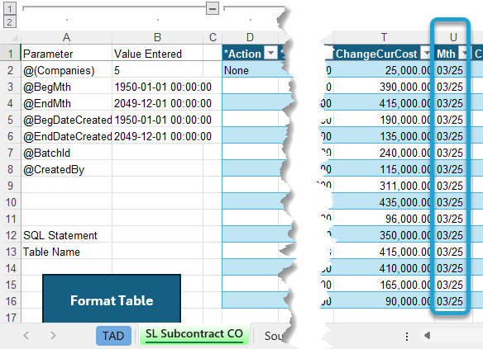This screenshot has height=349, width=483.
Task: Open the *Action column filter dropdown
Action: [x=270, y=53]
